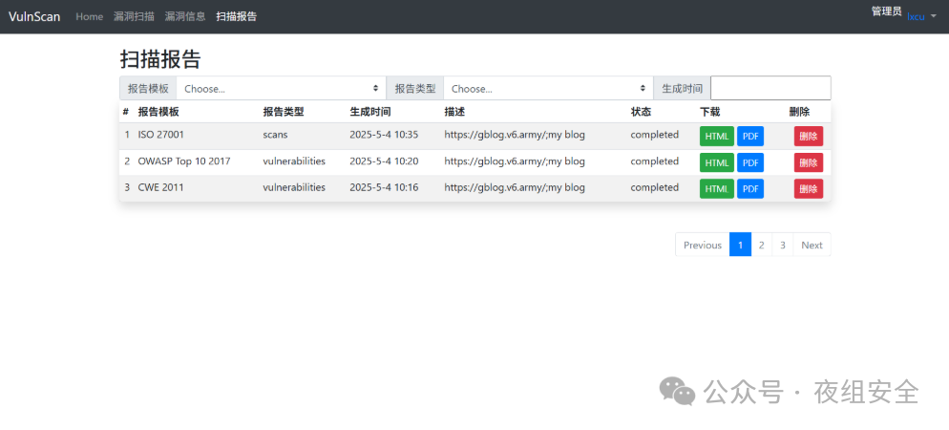The height and width of the screenshot is (430, 949).
Task: Delete the CWE 2011 report
Action: [x=809, y=188]
